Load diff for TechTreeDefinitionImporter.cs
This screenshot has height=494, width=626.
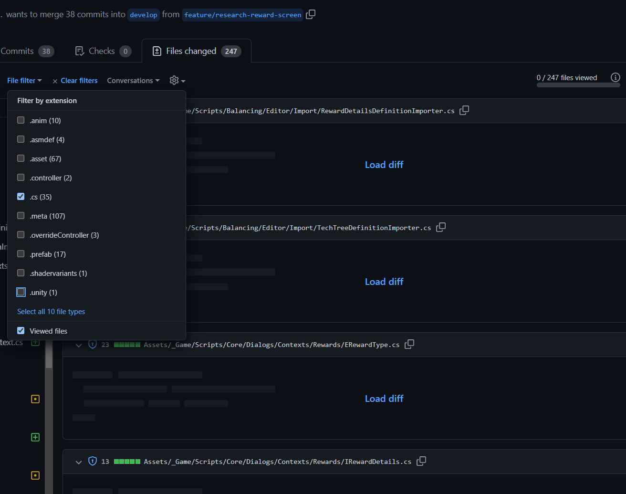(x=384, y=282)
